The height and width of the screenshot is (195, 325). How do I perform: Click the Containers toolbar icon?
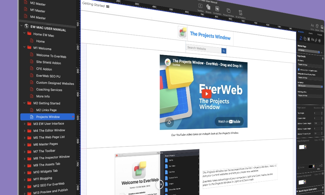pyautogui.click(x=217, y=9)
